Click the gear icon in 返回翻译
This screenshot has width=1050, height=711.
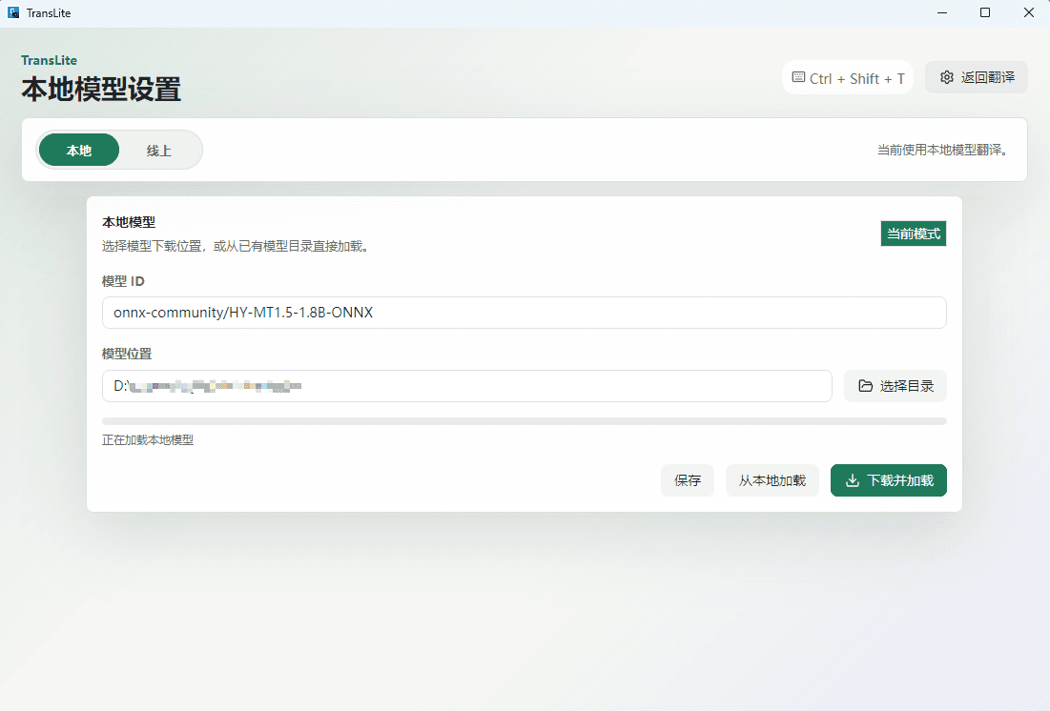[946, 77]
